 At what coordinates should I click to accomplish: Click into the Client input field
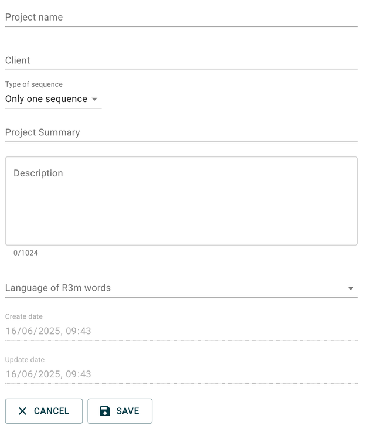181,60
